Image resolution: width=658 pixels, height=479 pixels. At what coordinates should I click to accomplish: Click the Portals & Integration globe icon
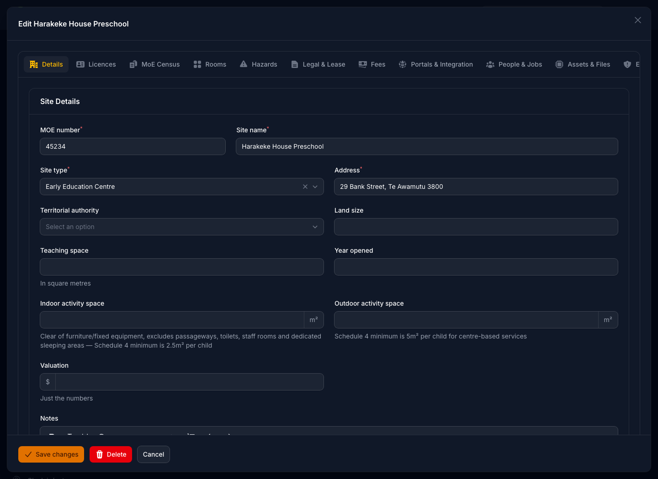pos(403,64)
